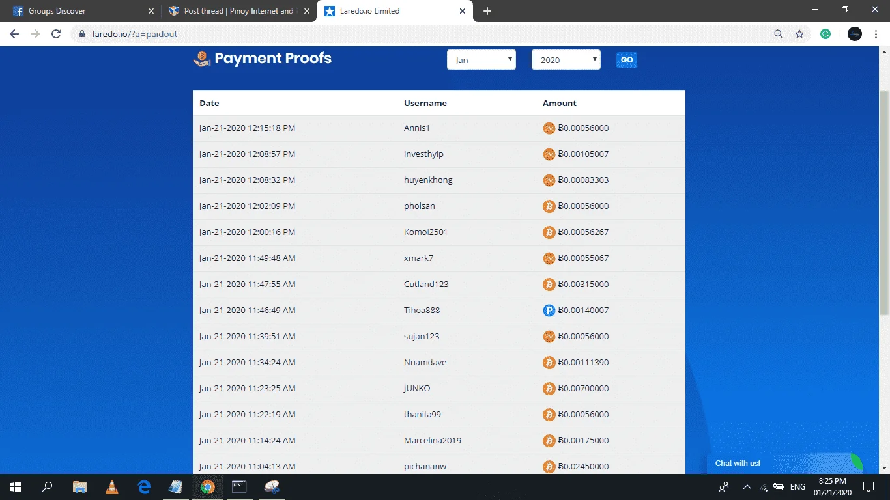
Task: Click username Annis1
Action: click(x=417, y=128)
